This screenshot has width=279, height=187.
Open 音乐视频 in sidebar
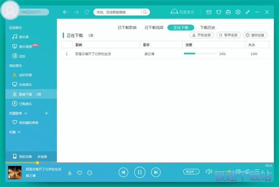[25, 46]
